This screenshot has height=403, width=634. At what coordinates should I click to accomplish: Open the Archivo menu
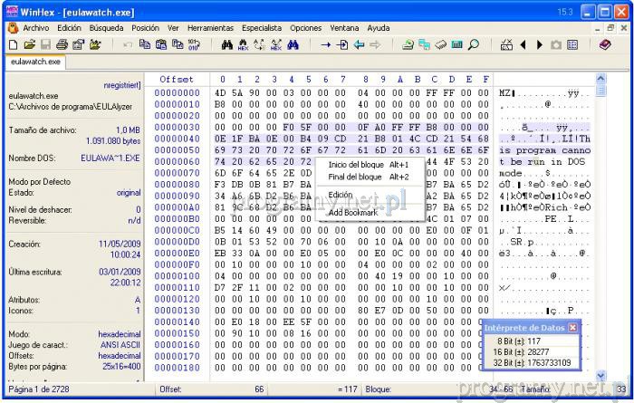pos(36,28)
